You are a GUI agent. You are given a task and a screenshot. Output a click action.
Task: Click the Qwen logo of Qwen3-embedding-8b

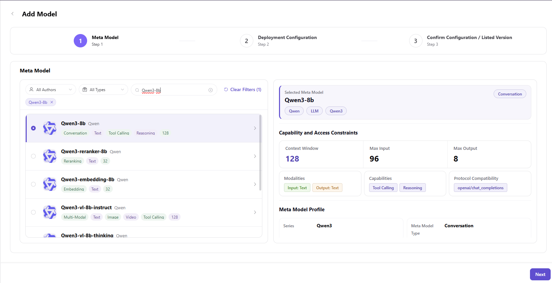(50, 184)
